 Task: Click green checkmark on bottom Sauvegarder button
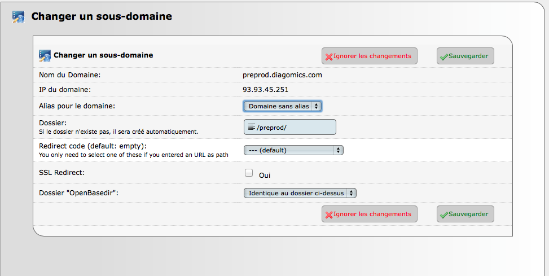click(x=444, y=214)
